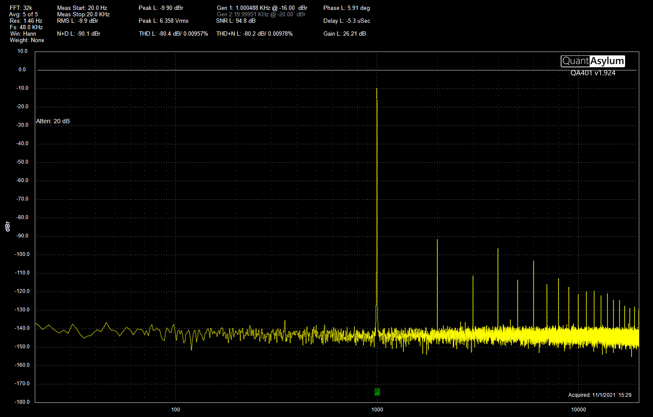Click the 'Delay L: -5.3 uSec' value

click(347, 21)
